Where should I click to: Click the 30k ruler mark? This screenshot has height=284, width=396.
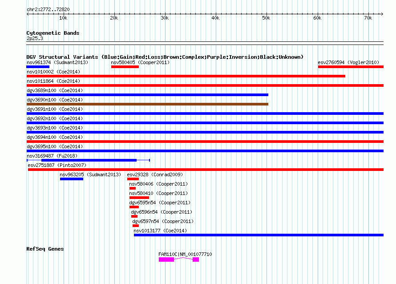tap(165, 18)
